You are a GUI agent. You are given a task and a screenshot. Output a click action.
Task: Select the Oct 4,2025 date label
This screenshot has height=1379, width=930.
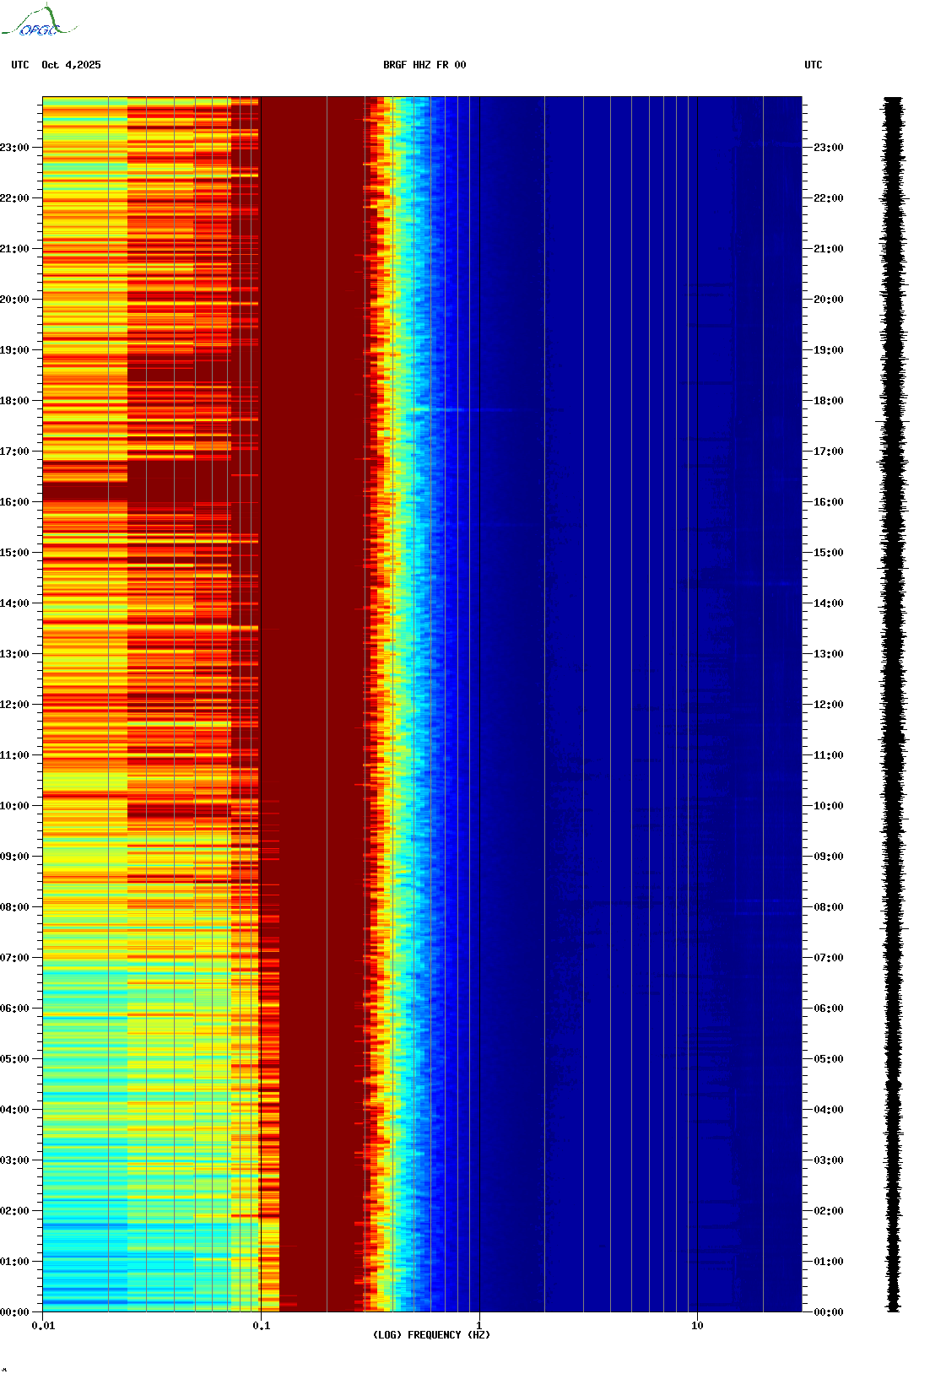point(71,65)
